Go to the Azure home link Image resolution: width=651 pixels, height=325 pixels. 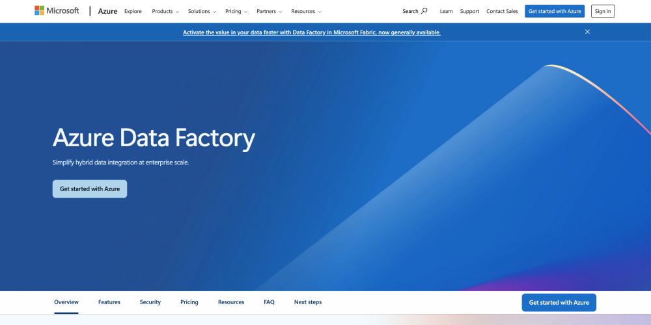pos(107,11)
